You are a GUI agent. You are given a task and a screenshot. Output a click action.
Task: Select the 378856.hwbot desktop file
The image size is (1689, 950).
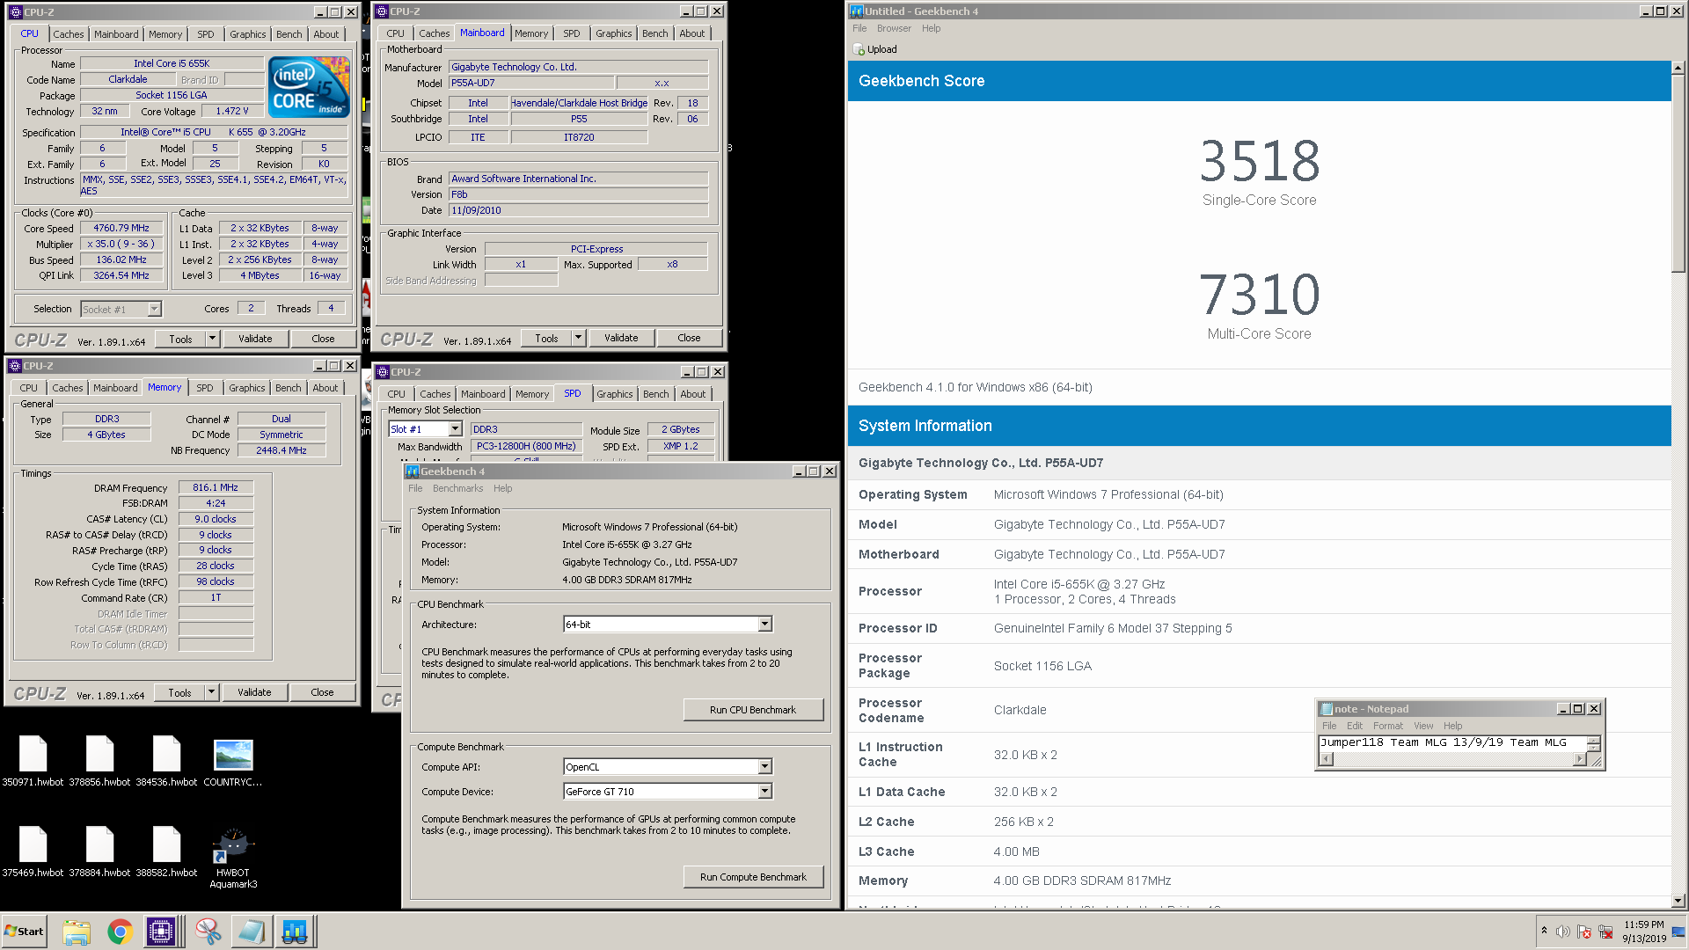[x=99, y=761]
